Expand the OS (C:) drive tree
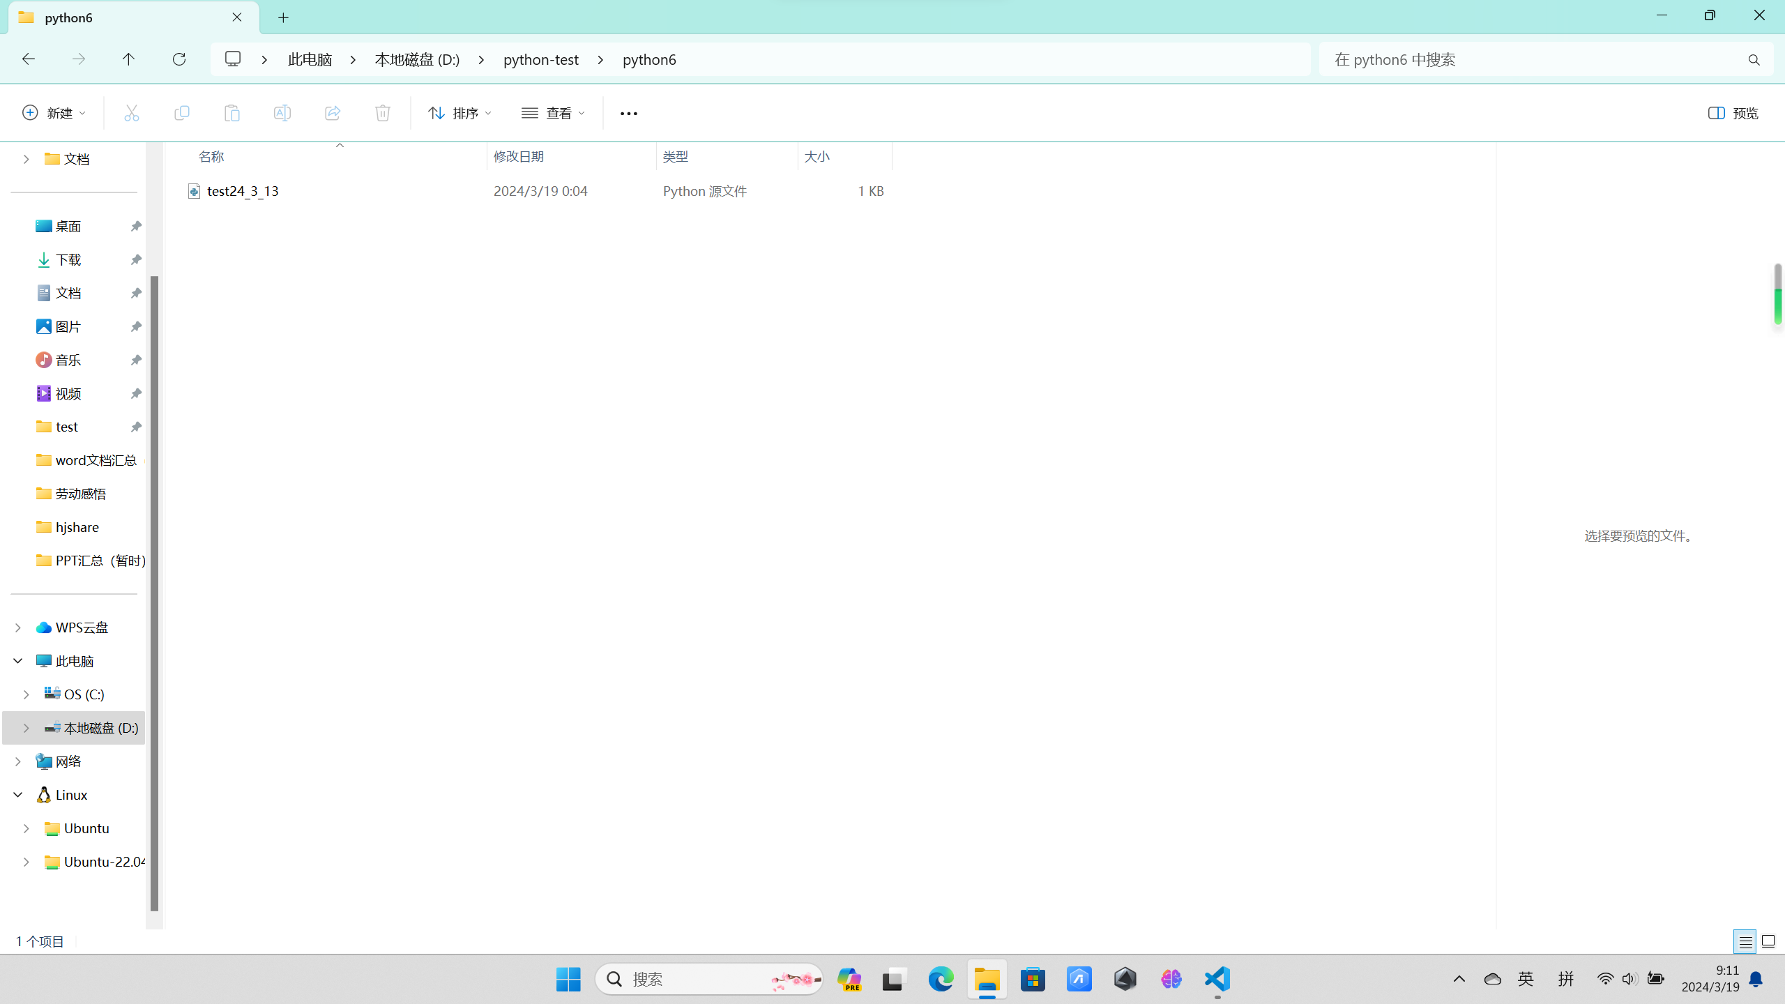 tap(26, 694)
